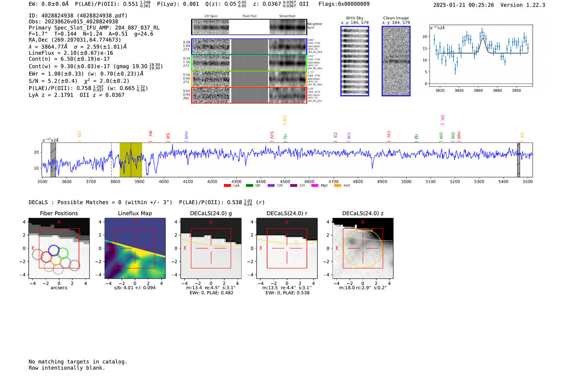Select the orange-outlined fiber 2D spectrum row
This screenshot has height=390, width=574.
tap(249, 79)
